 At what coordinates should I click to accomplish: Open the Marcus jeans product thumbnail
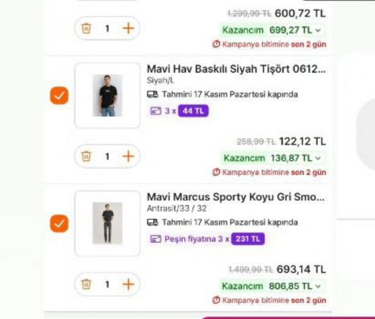click(107, 223)
